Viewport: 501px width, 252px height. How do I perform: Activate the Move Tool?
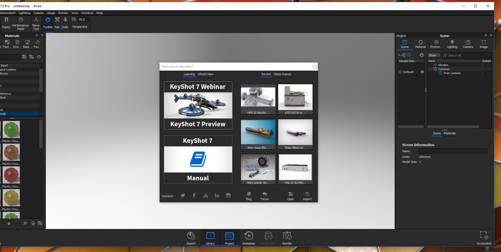coord(36,24)
